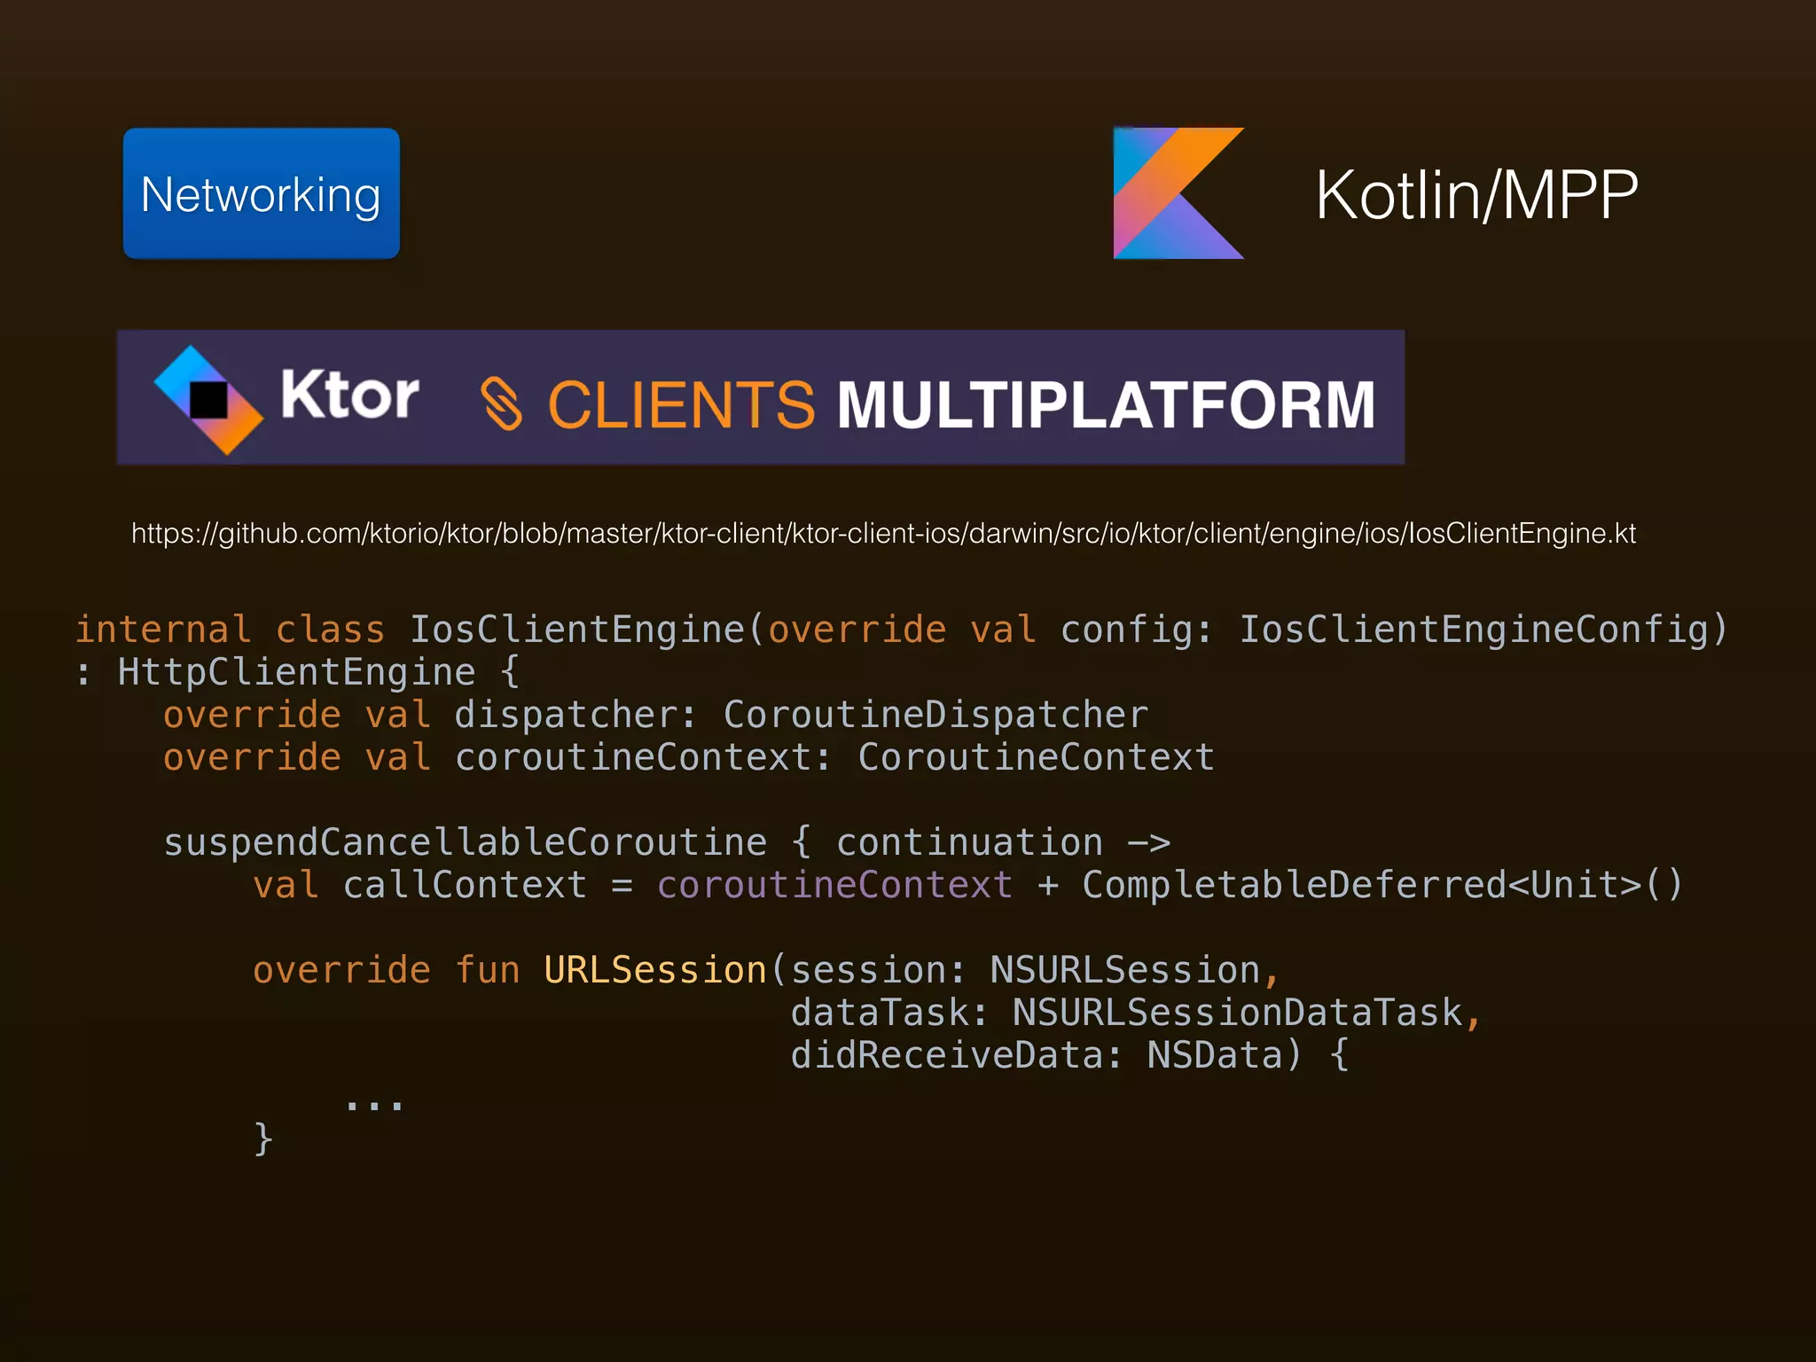Screen dimensions: 1816x1362
Task: Click the Kotlin/MPP title text
Action: tap(1476, 195)
